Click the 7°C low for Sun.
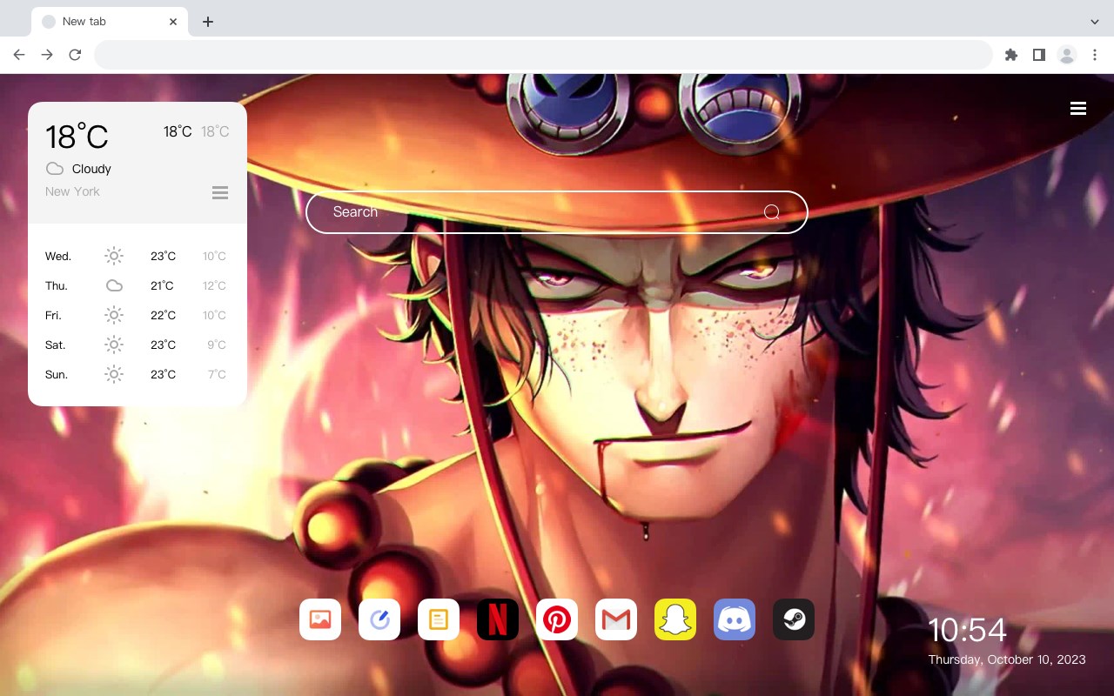Viewport: 1114px width, 696px height. pos(217,374)
